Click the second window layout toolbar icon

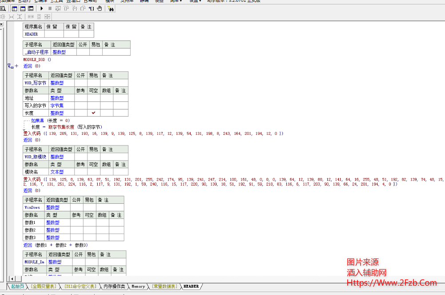click(23, 8)
